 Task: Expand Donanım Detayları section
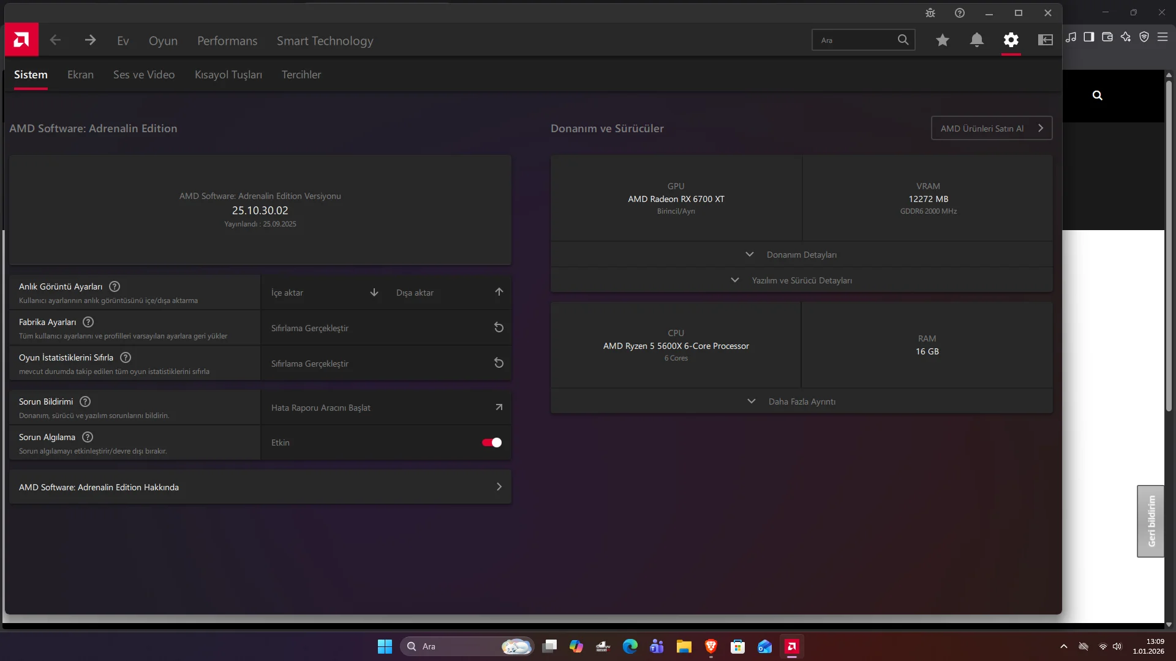[801, 255]
